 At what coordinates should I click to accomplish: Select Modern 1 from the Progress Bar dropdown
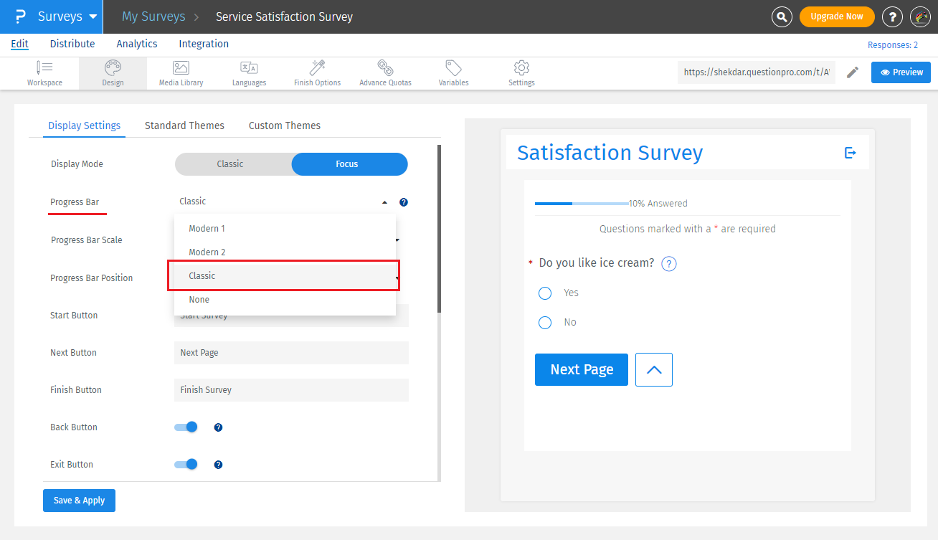pyautogui.click(x=207, y=228)
